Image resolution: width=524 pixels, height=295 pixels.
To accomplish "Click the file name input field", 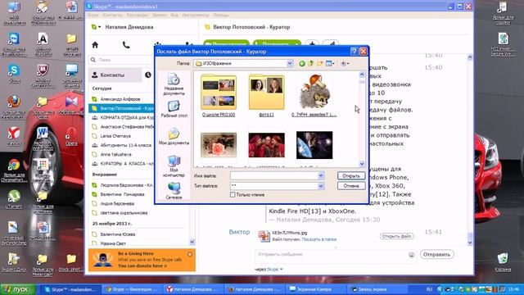I will [274, 175].
